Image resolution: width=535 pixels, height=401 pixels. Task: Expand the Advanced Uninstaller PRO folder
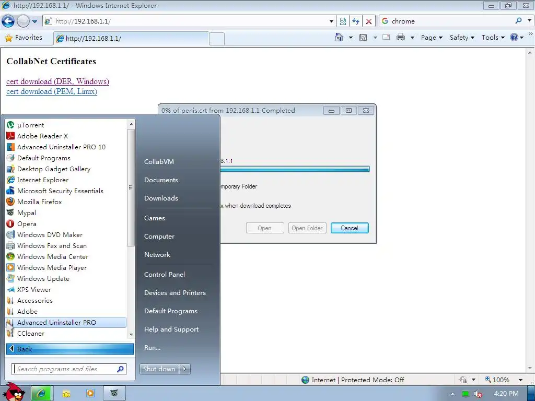pyautogui.click(x=65, y=322)
